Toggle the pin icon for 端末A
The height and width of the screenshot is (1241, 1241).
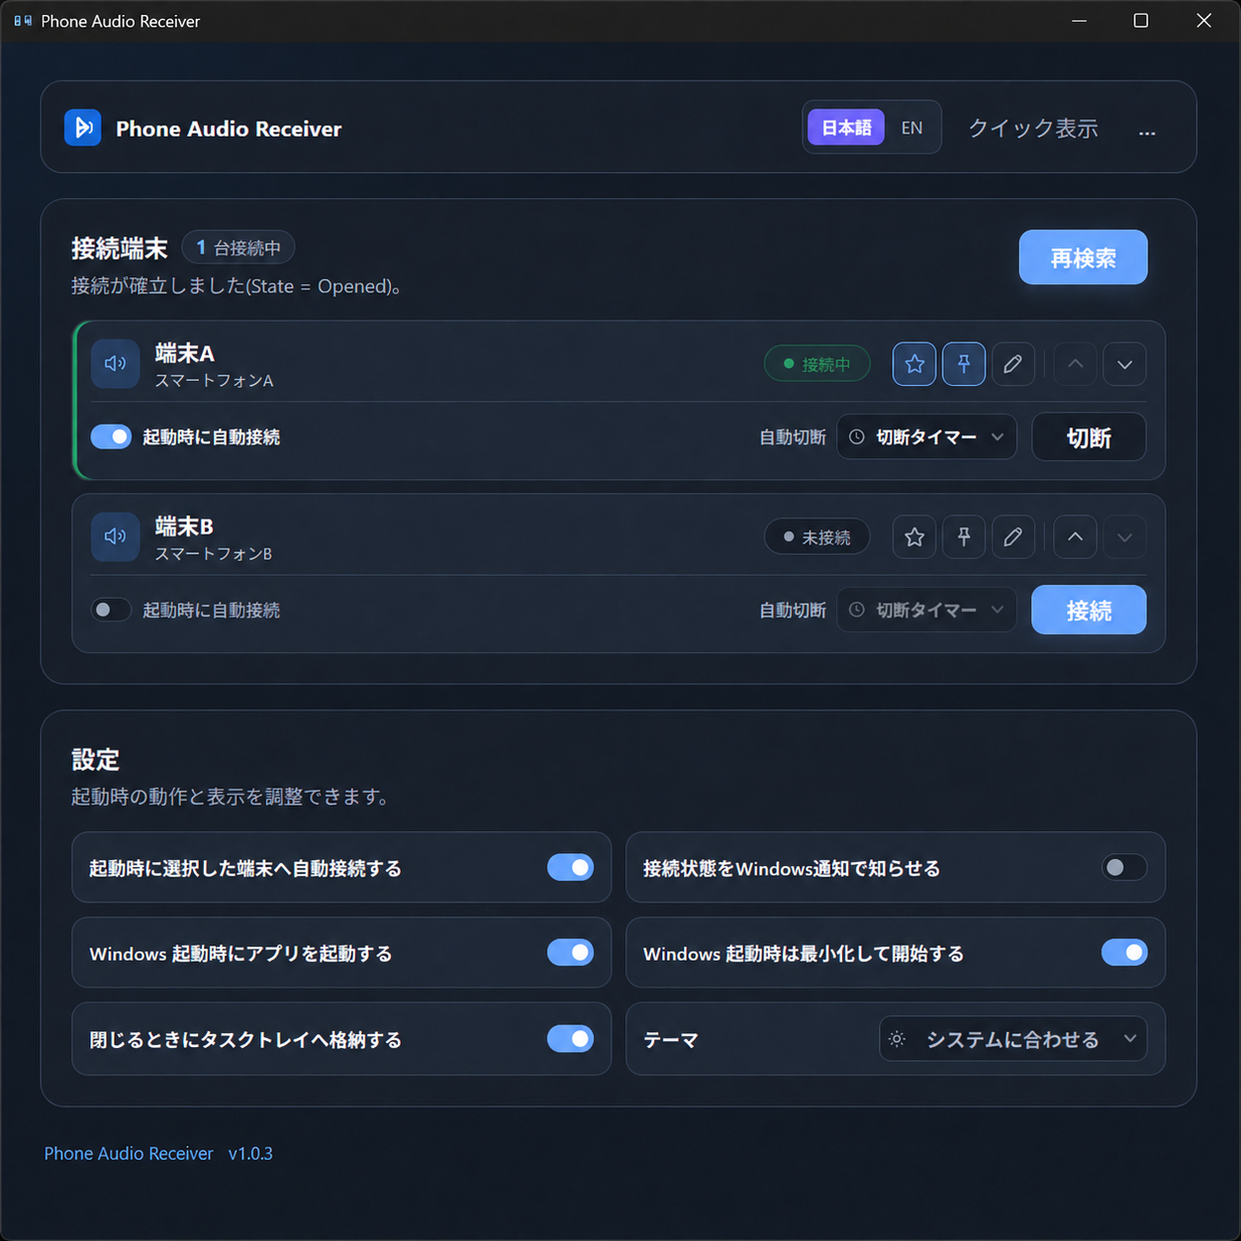964,364
